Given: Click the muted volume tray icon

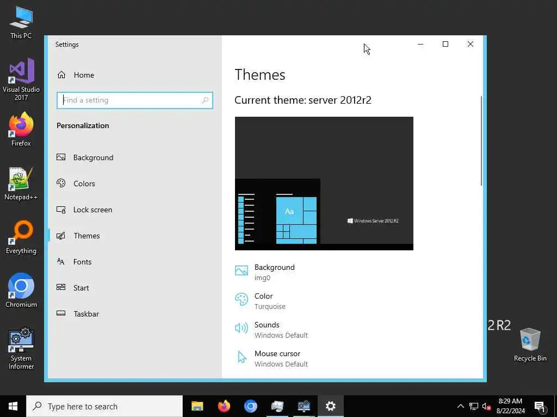Looking at the screenshot, I should coord(487,406).
